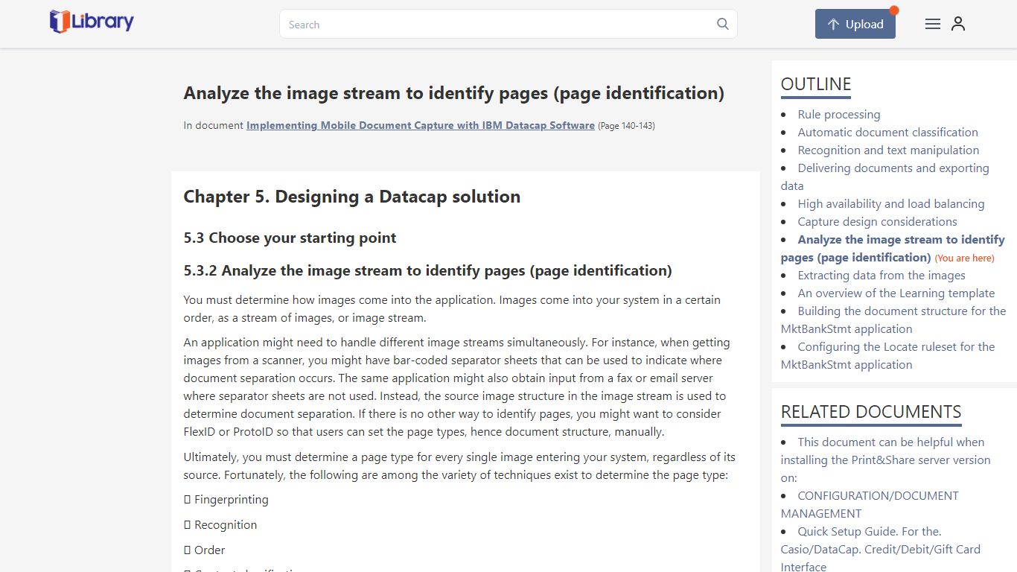Click the 5.3.2 Analyze the image stream heading
This screenshot has width=1017, height=572.
point(427,270)
